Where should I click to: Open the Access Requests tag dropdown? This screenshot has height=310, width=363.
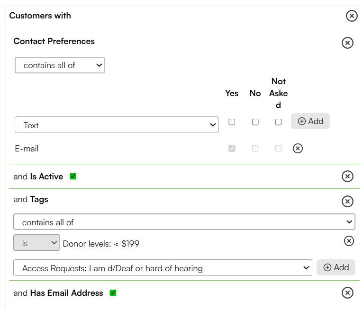click(163, 268)
